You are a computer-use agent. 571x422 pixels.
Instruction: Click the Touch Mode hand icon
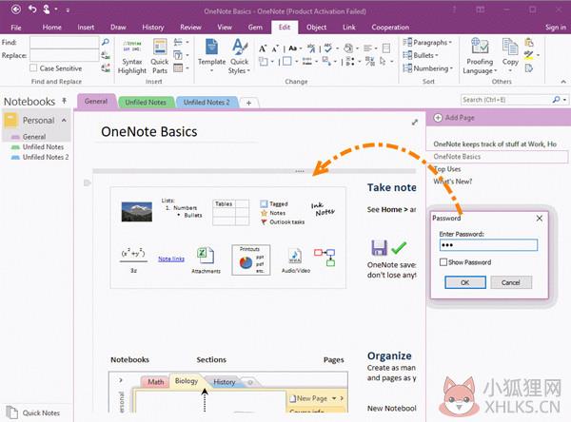click(47, 10)
